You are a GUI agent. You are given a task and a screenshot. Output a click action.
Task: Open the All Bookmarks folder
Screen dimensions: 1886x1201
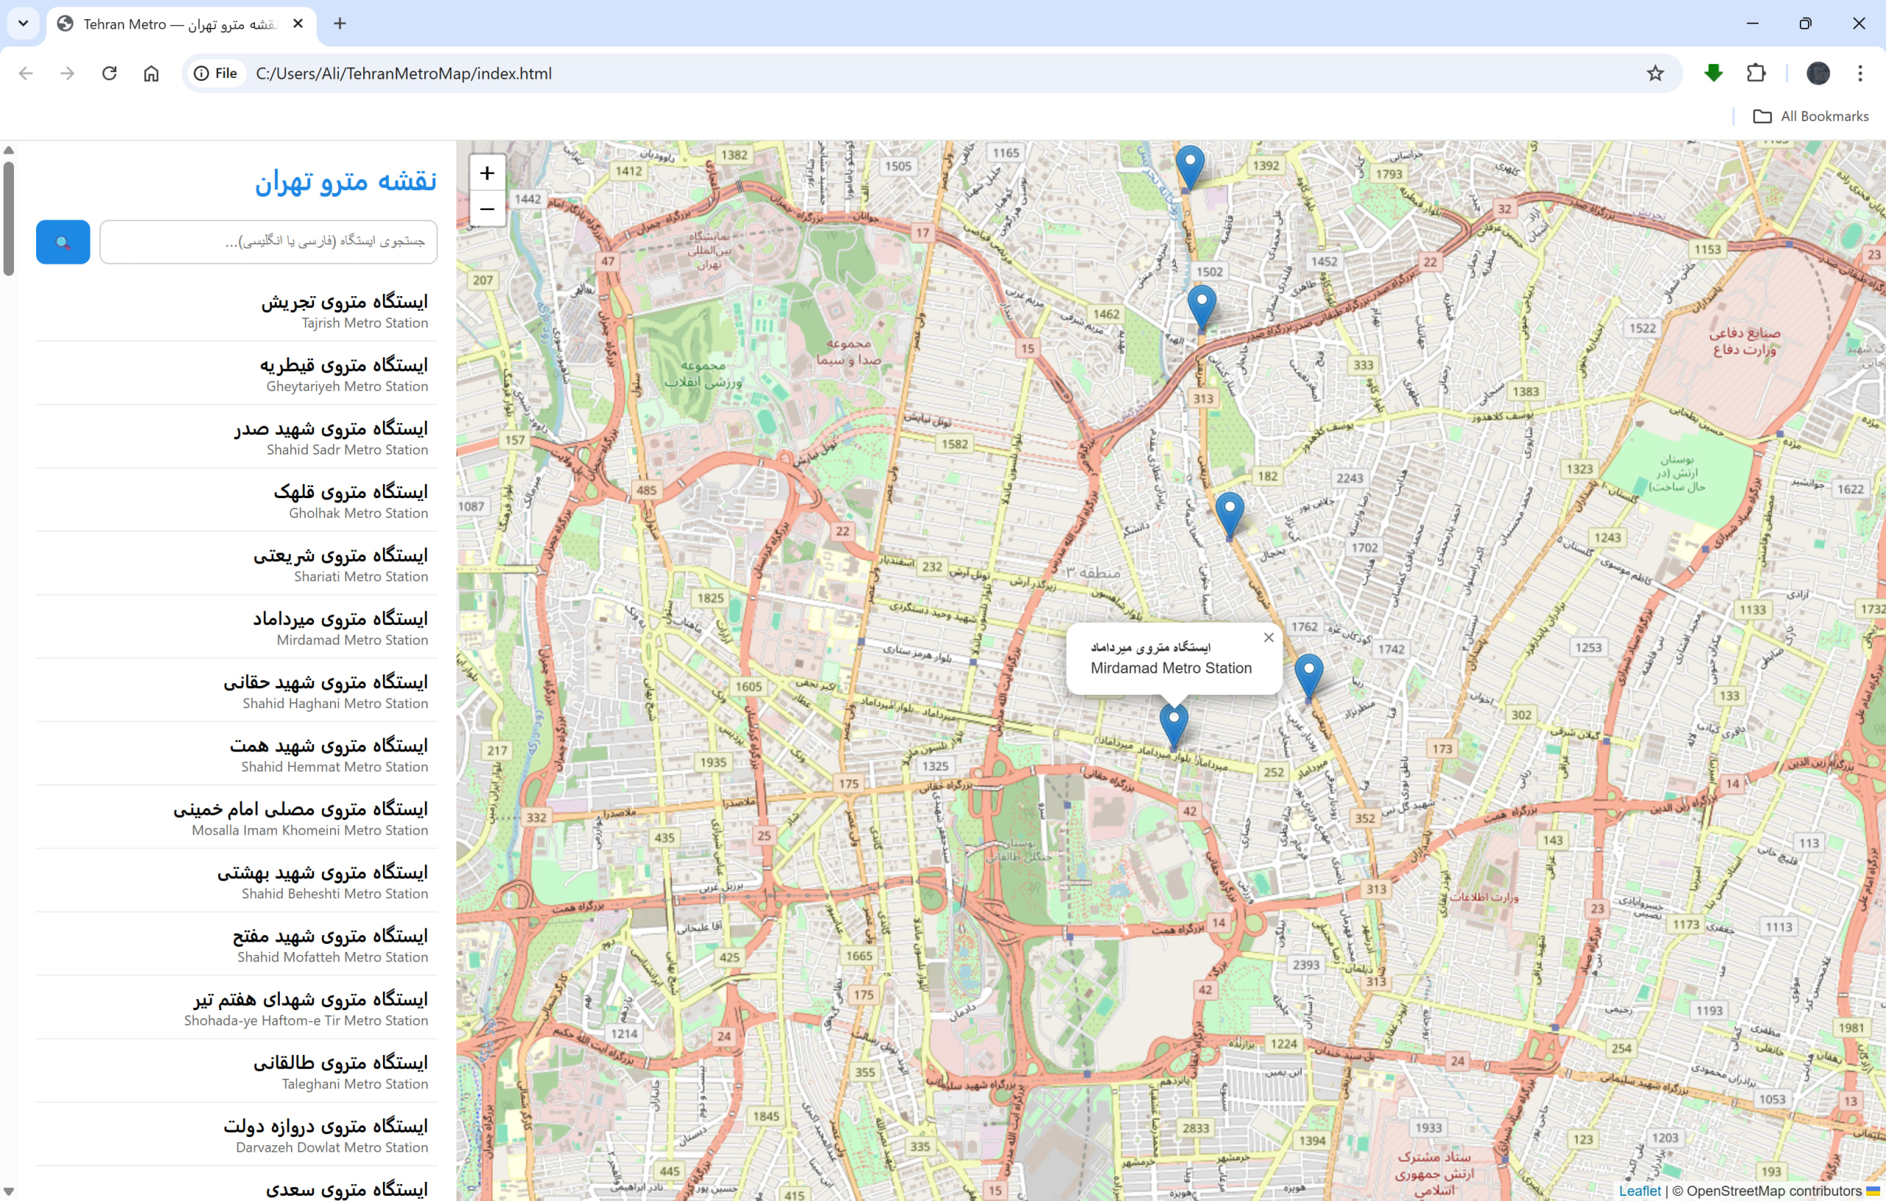1810,116
